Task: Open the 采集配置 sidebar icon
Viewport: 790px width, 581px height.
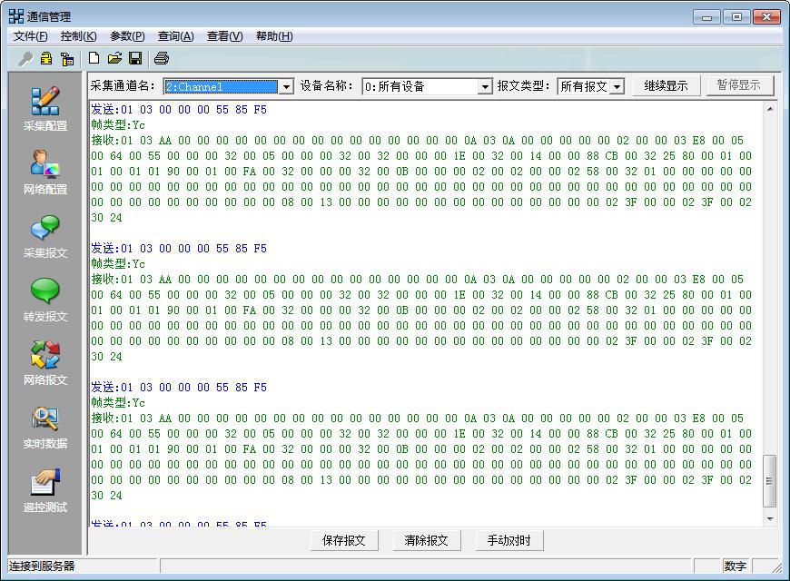Action: tap(45, 102)
